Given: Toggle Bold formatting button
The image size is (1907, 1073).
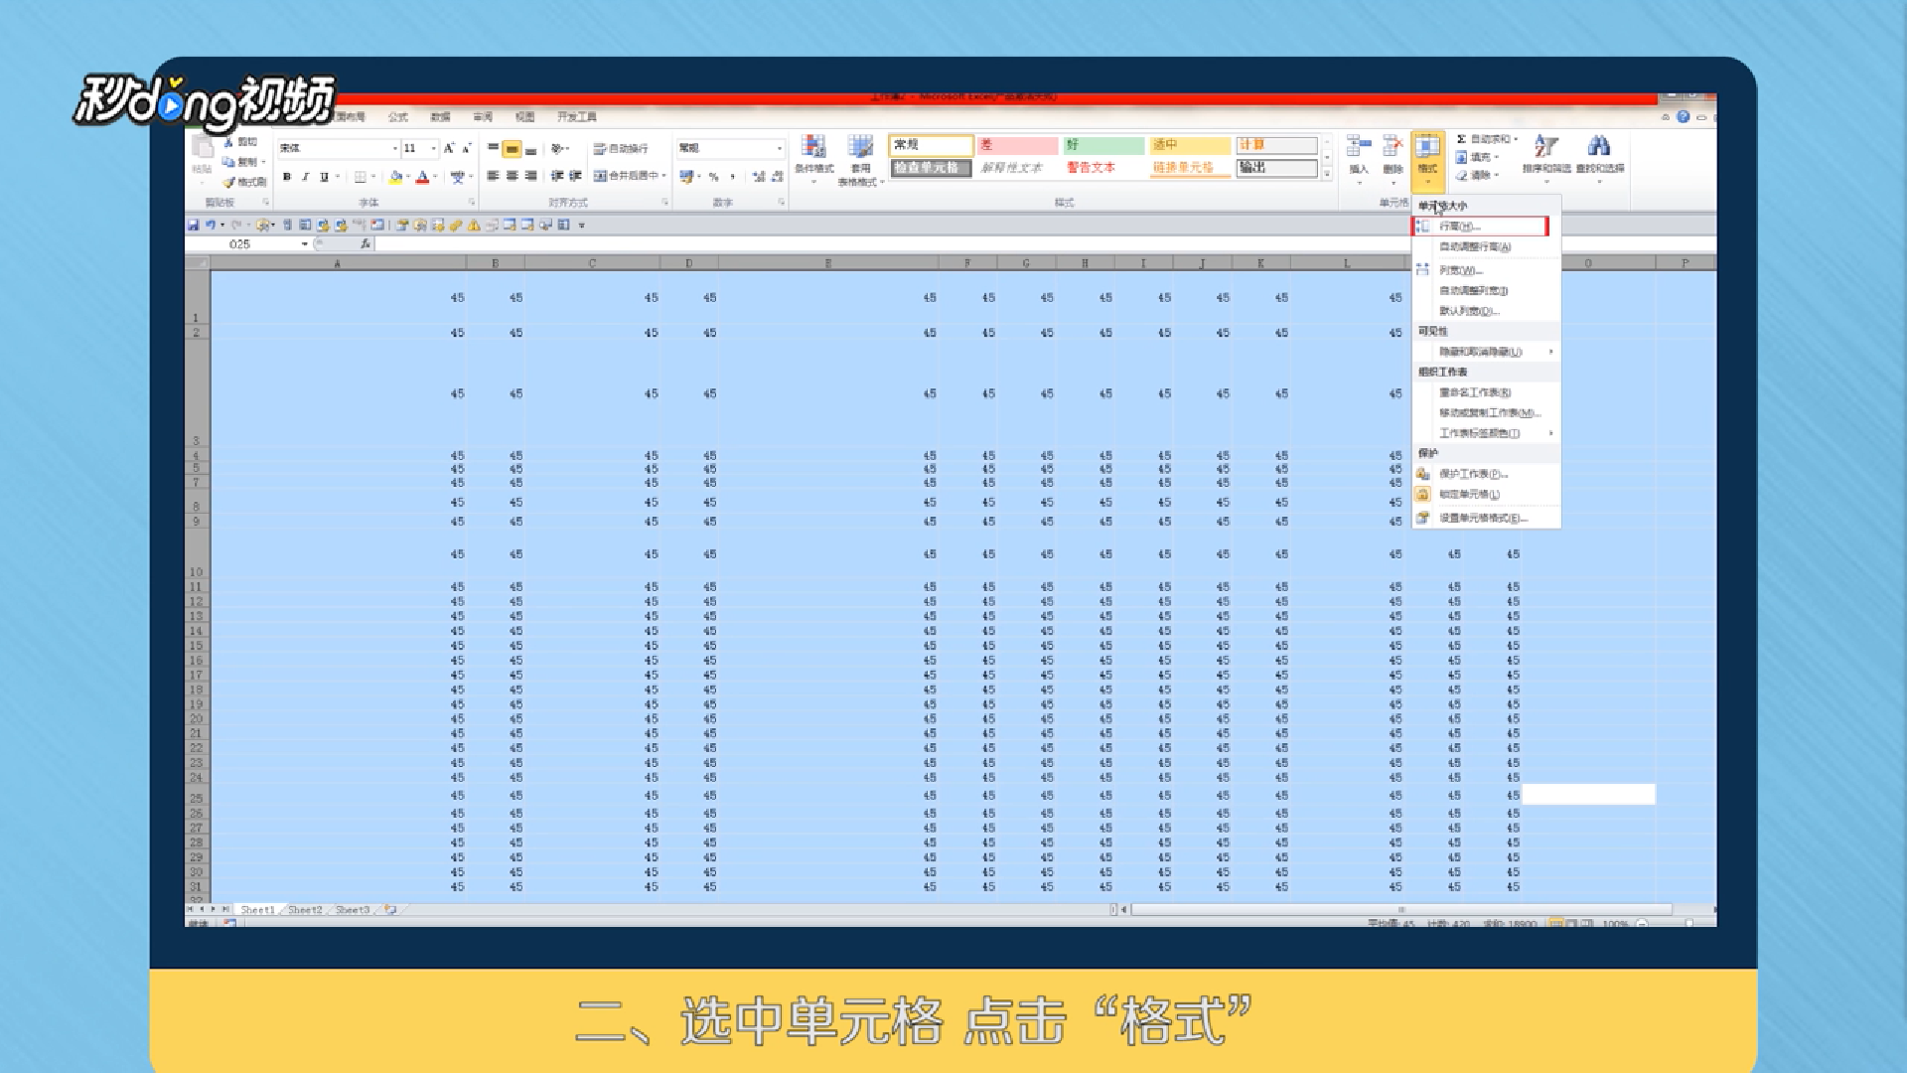Looking at the screenshot, I should [x=287, y=177].
